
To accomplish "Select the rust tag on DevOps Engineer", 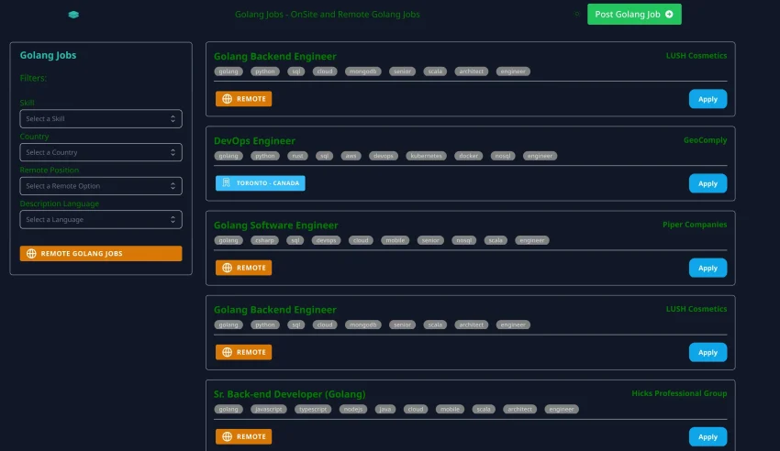I will 297,156.
